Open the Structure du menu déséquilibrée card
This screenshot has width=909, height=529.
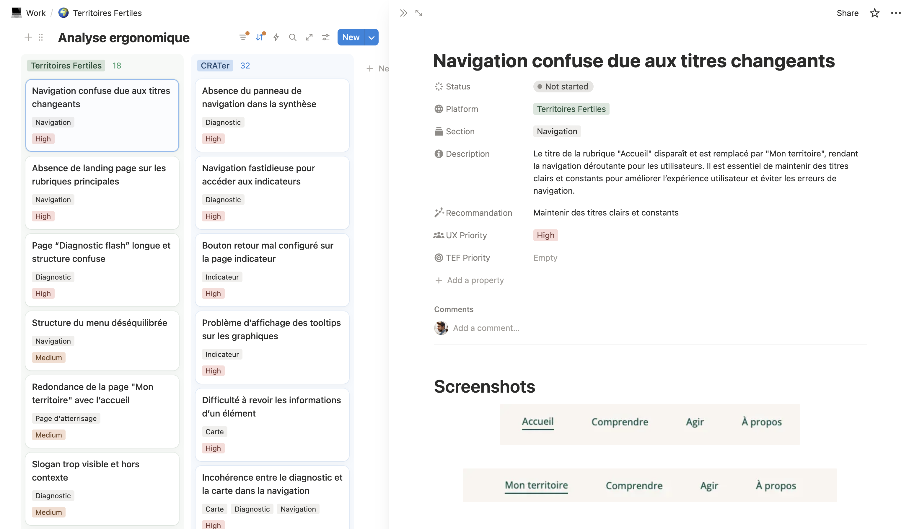pos(100,323)
